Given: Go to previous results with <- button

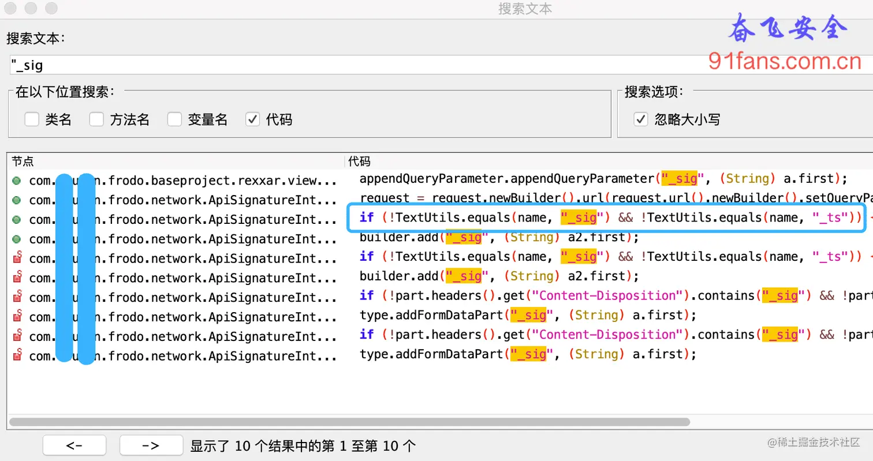Looking at the screenshot, I should click(x=74, y=445).
